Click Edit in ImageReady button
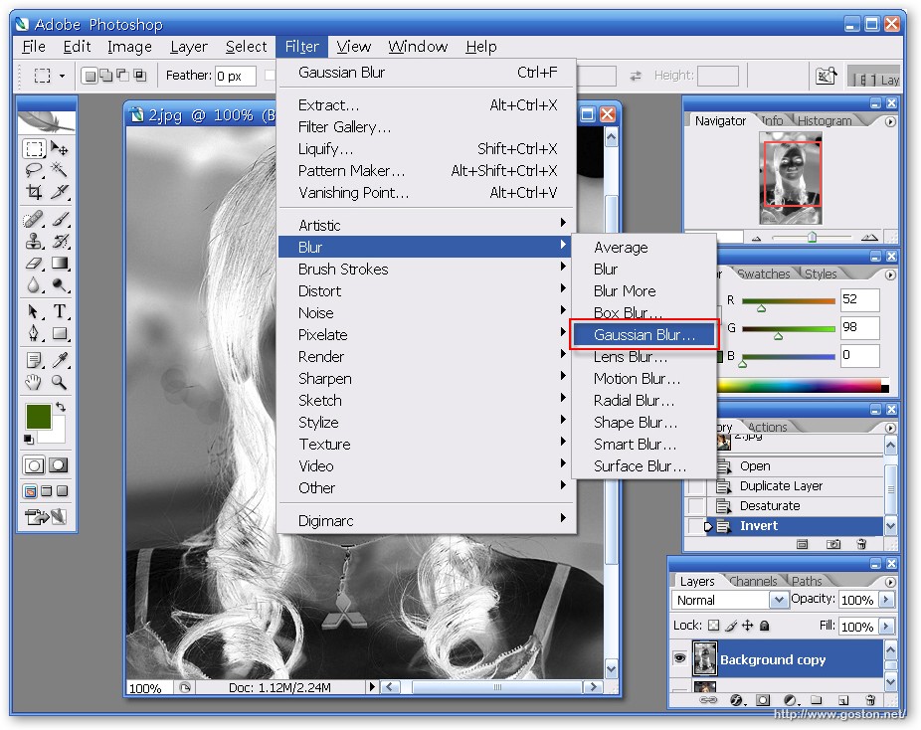The height and width of the screenshot is (730, 921). (46, 517)
